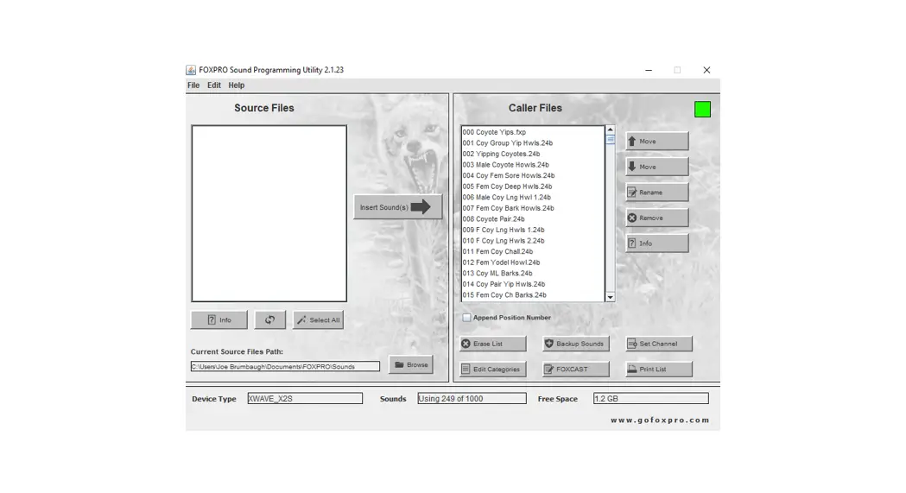Select 005 Fem Coy Deep Hwls.24b
The image size is (906, 493).
(x=533, y=186)
